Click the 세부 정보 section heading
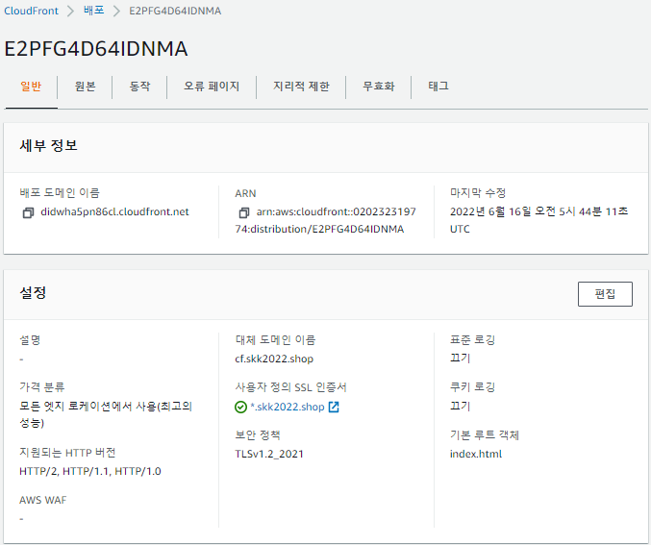Viewport: 651px width, 545px height. click(48, 146)
